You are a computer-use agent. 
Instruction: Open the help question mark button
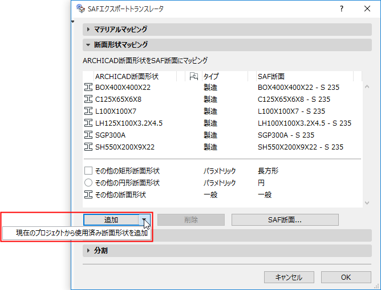(342, 9)
